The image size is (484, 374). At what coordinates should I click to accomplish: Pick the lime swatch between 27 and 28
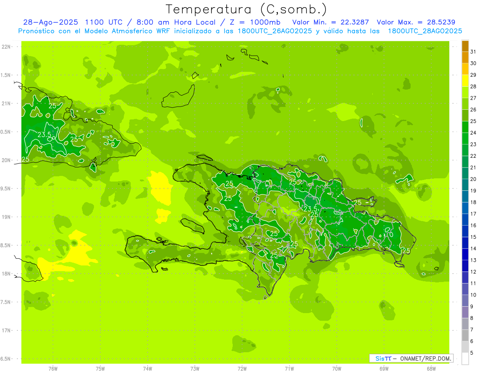click(x=465, y=92)
